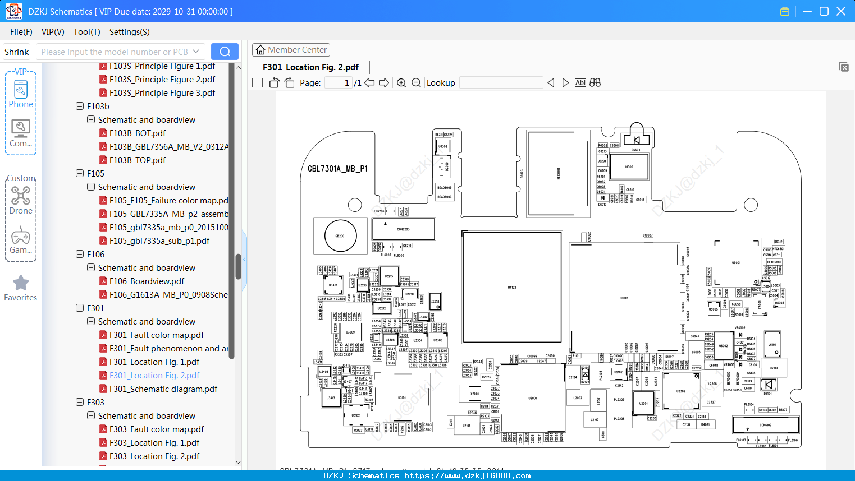This screenshot has width=855, height=481.
Task: Rotate page counterclockwise icon
Action: coord(275,83)
